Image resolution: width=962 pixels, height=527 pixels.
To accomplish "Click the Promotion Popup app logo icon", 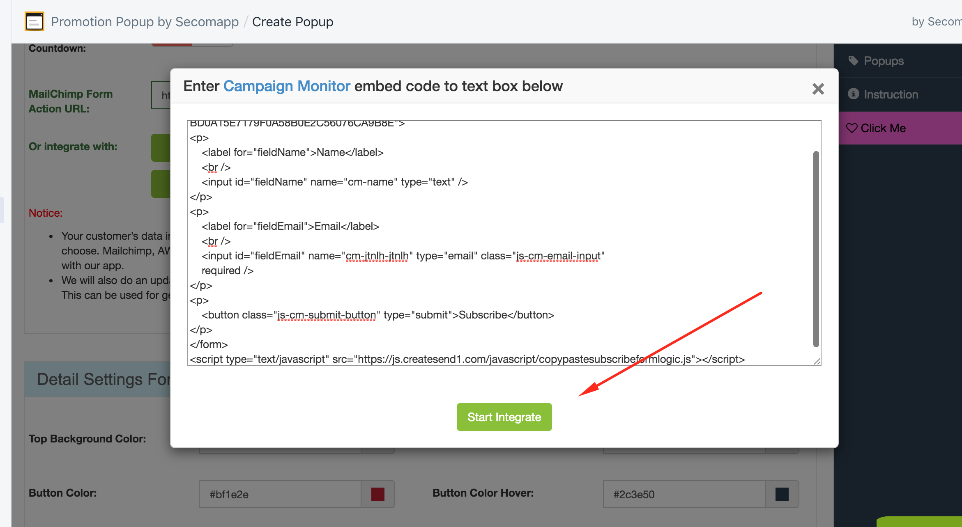I will pos(35,21).
